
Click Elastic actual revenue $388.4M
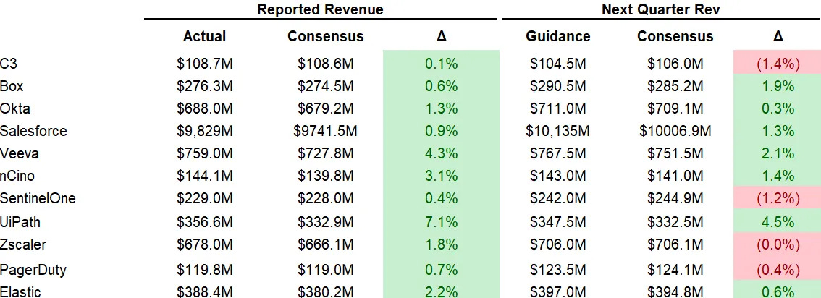click(x=205, y=291)
